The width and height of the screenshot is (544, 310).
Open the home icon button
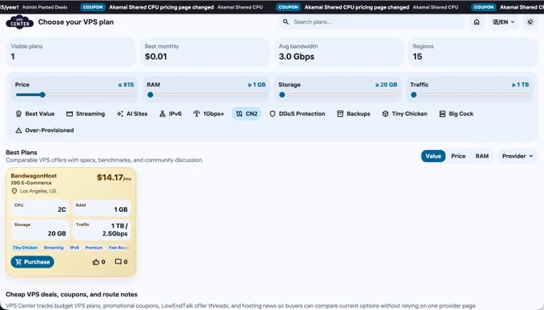coord(477,22)
